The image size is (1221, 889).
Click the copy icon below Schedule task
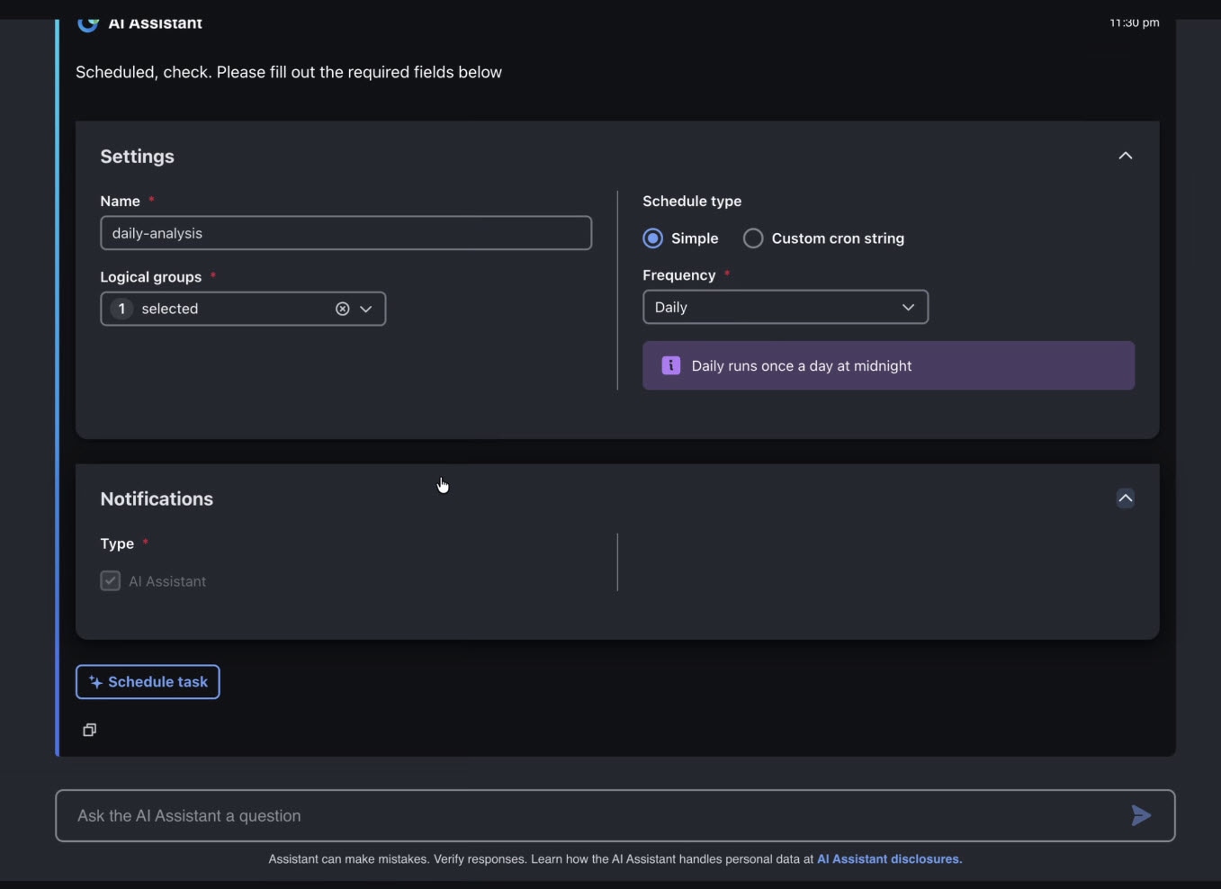pyautogui.click(x=89, y=730)
